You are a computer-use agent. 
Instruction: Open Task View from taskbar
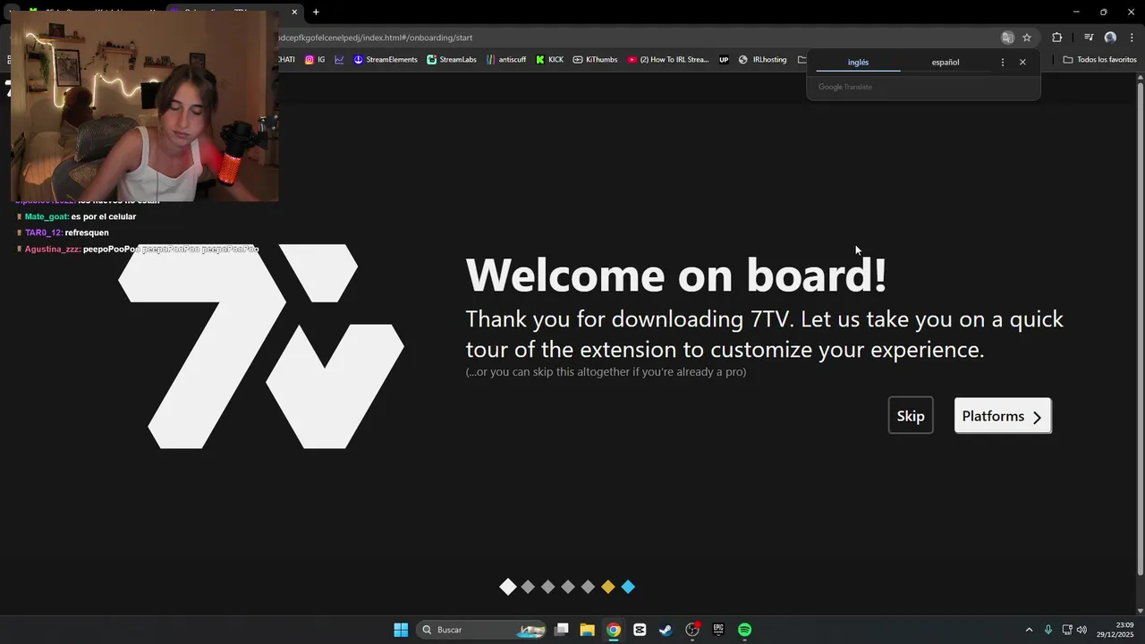[x=562, y=630]
